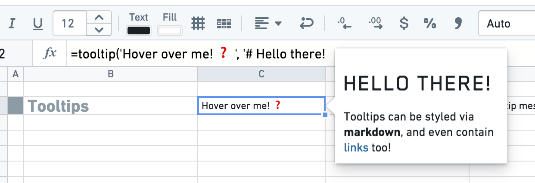This screenshot has height=183, width=535.
Task: Apply dollar currency format
Action: click(404, 24)
